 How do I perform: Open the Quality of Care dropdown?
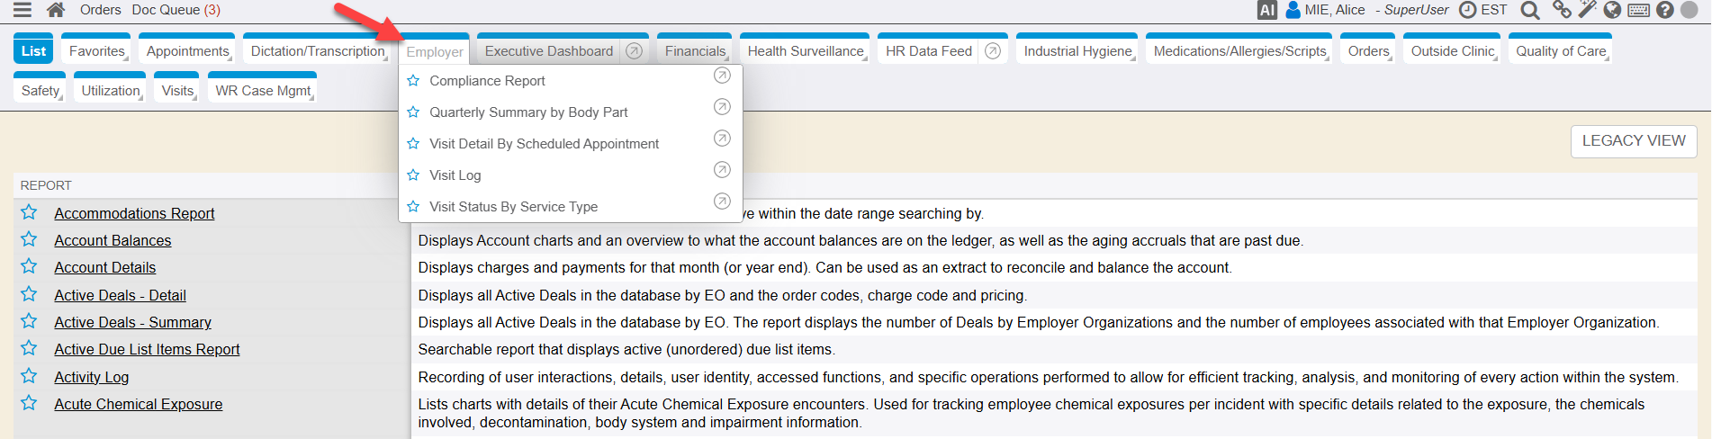tap(1562, 51)
